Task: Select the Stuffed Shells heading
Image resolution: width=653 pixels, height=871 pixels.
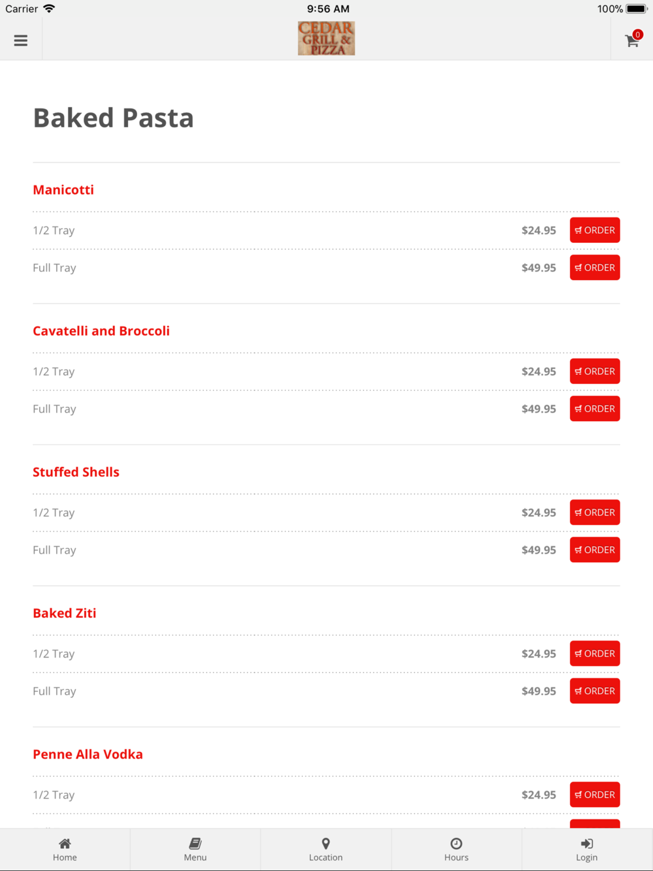Action: tap(76, 472)
